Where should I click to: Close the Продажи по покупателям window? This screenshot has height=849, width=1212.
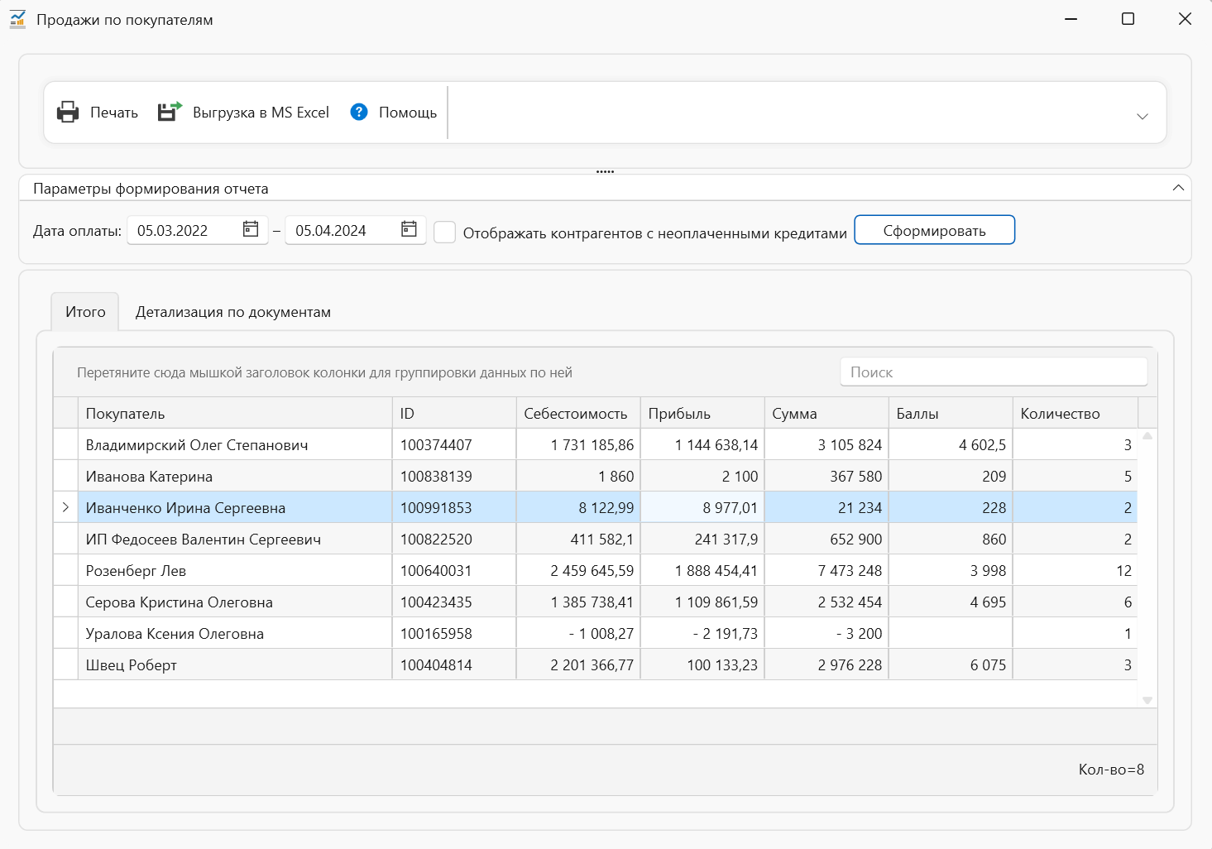pos(1185,18)
